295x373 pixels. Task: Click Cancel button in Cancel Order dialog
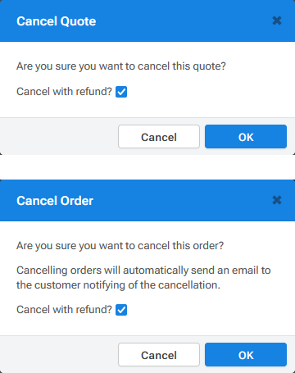(159, 355)
